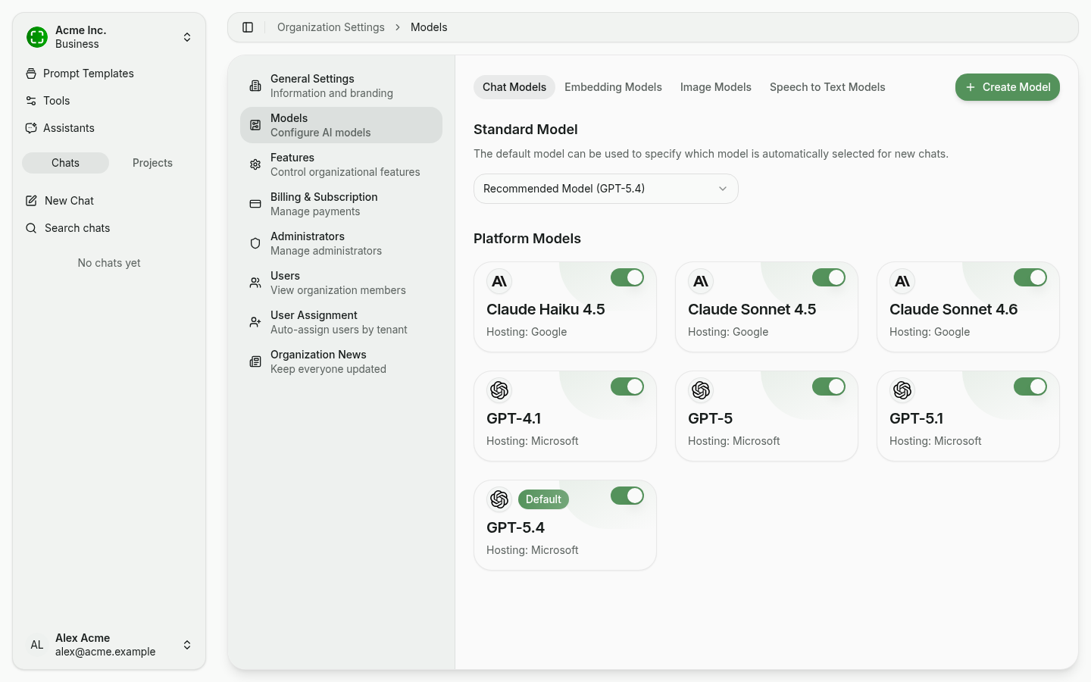Click the Users people icon
This screenshot has width=1091, height=682.
click(x=255, y=283)
